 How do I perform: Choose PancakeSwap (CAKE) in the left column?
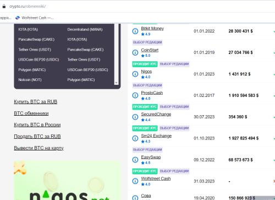36,40
